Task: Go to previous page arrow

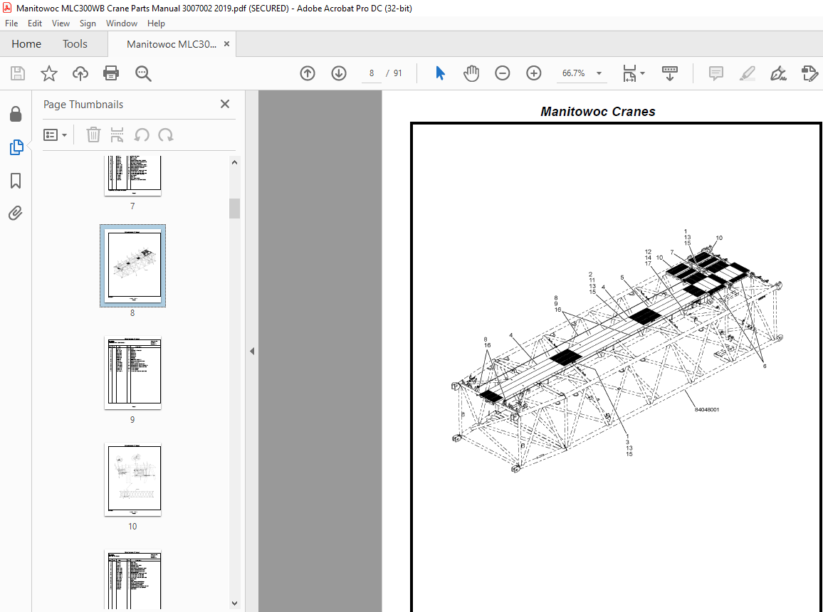Action: (x=308, y=73)
